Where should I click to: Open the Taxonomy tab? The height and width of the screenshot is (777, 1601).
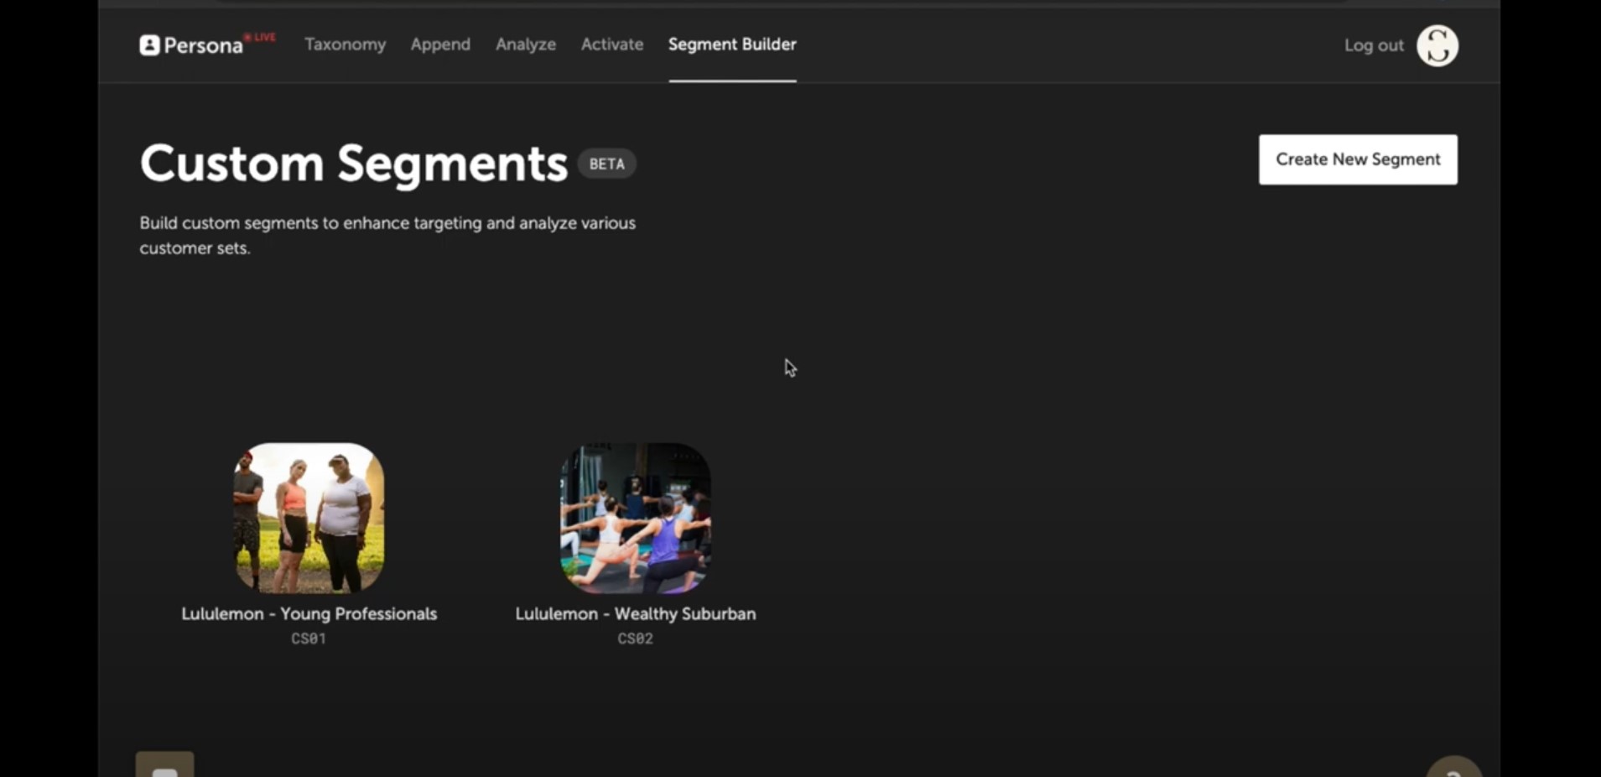pos(346,44)
